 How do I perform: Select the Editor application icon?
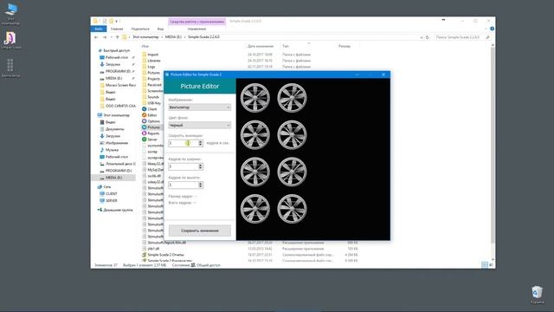click(145, 115)
